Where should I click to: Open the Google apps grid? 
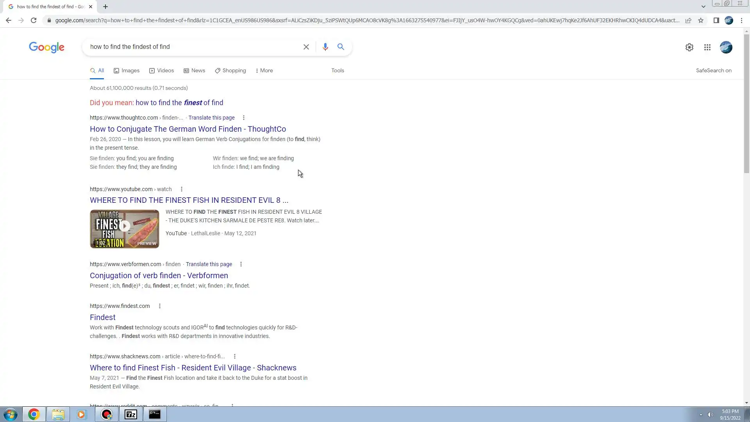point(707,47)
